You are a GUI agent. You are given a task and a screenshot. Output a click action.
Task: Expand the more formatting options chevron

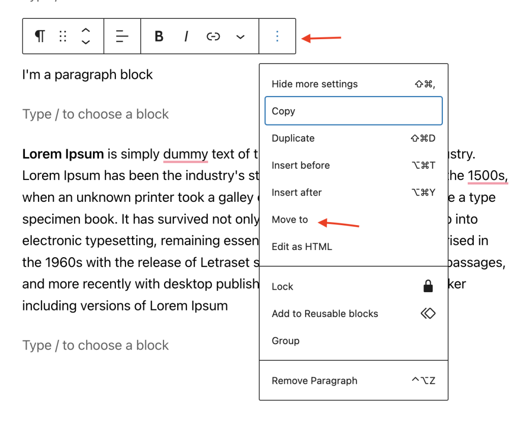pos(240,36)
